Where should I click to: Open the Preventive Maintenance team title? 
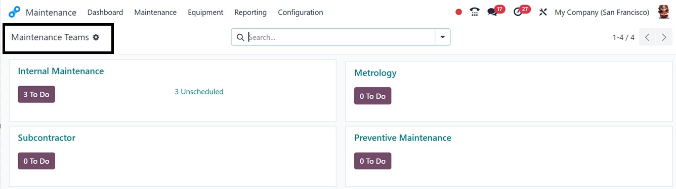pos(403,138)
